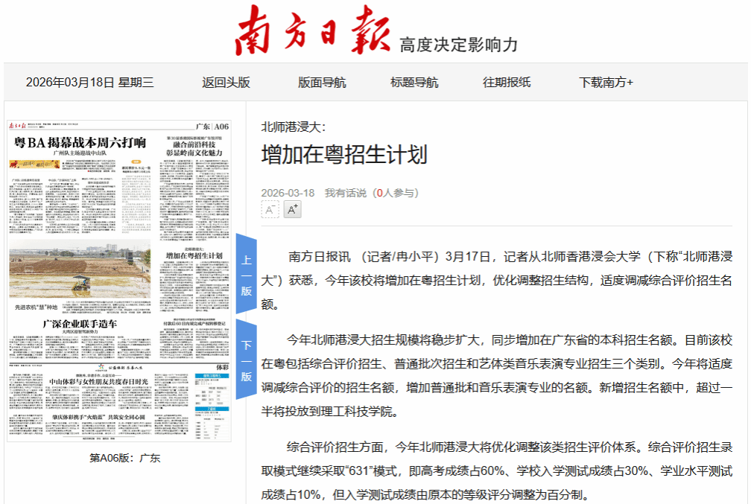The width and height of the screenshot is (751, 504).
Task: Click the 0人参与 participant count
Action: coord(395,193)
